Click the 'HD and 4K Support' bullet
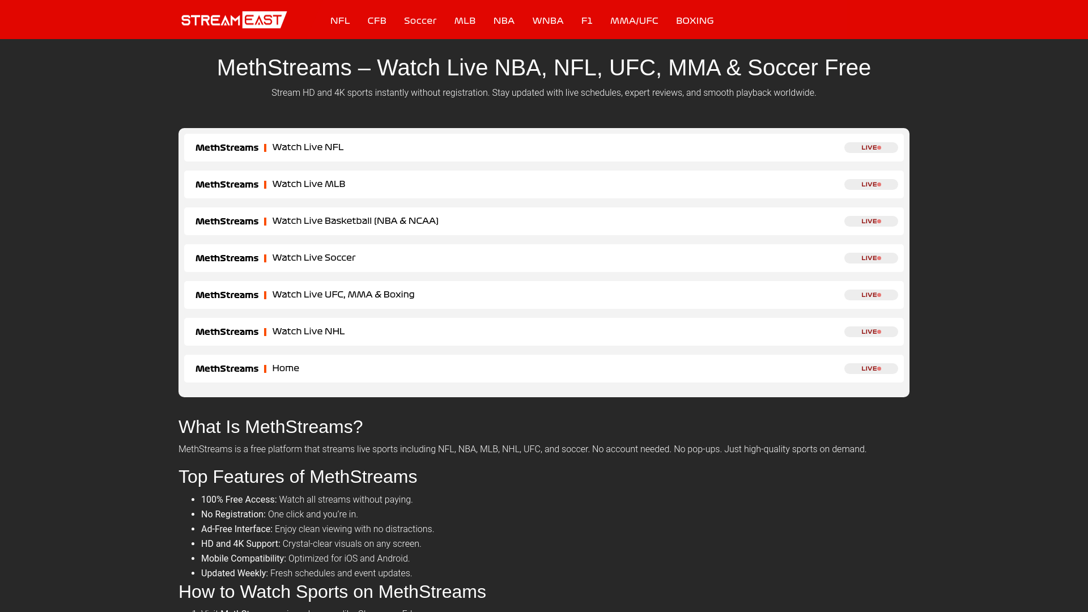Viewport: 1088px width, 612px height. coord(311,544)
